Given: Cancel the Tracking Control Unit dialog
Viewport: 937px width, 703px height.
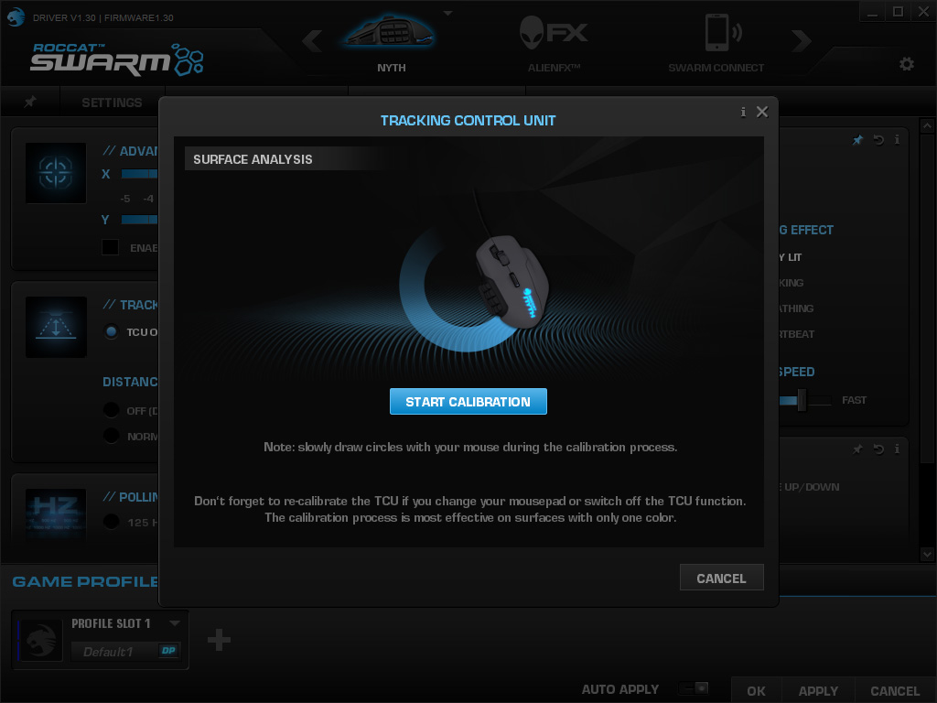Looking at the screenshot, I should 721,579.
